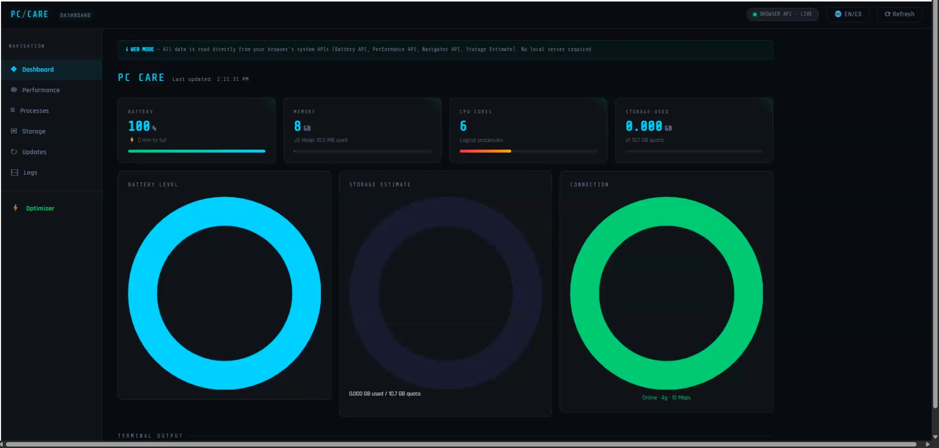The width and height of the screenshot is (939, 448).
Task: Click the Browser API Live status badge
Action: 782,14
